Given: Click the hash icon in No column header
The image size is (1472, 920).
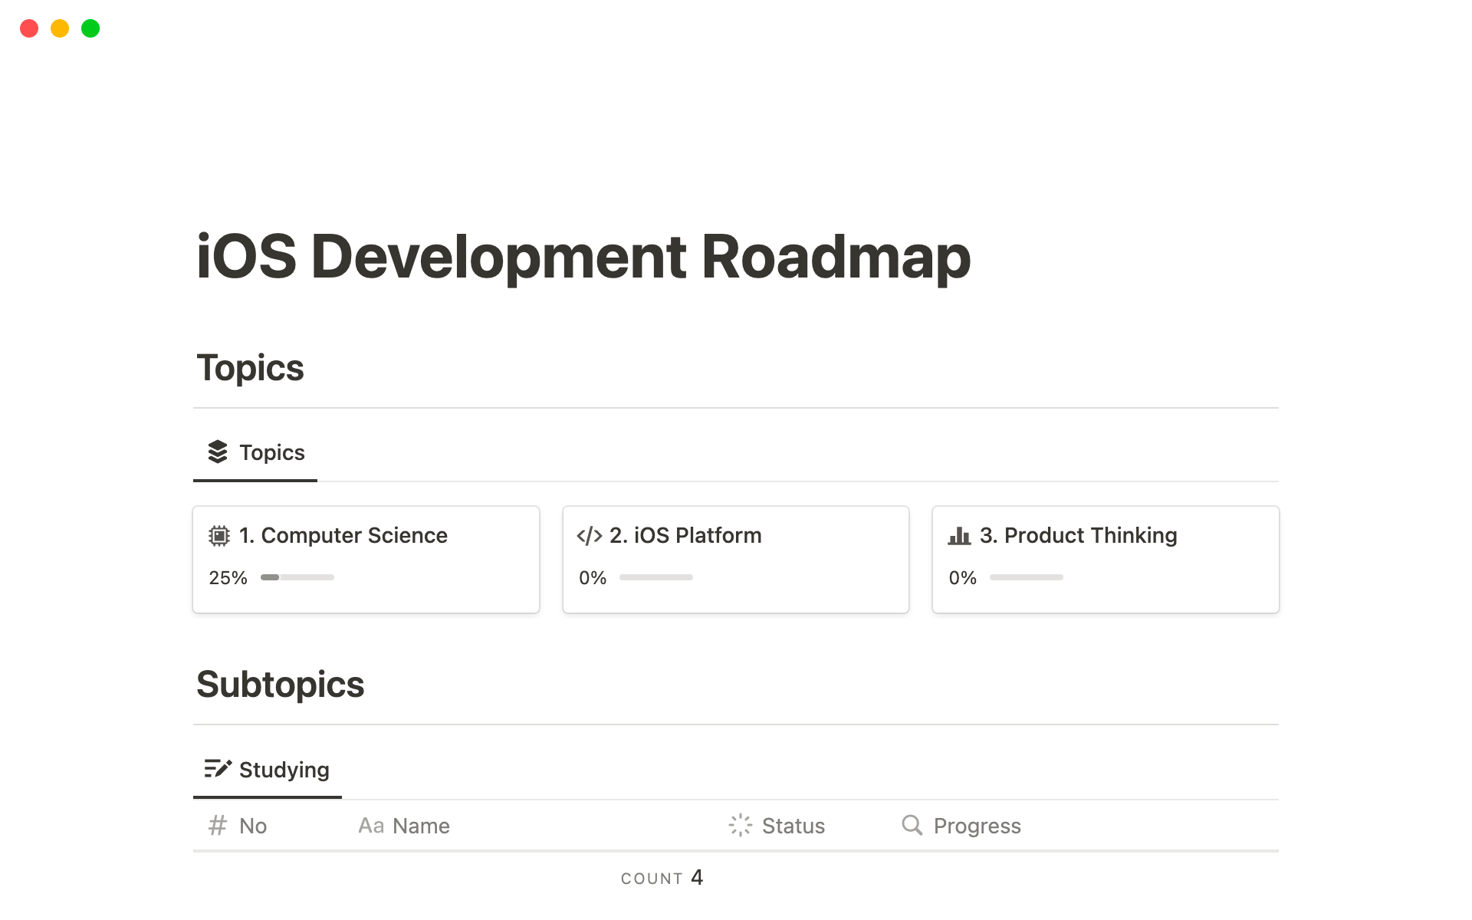Looking at the screenshot, I should click(218, 826).
